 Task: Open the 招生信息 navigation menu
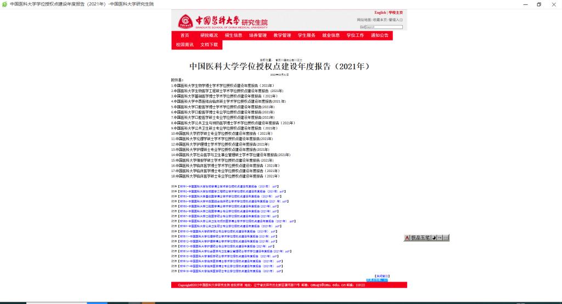[233, 36]
